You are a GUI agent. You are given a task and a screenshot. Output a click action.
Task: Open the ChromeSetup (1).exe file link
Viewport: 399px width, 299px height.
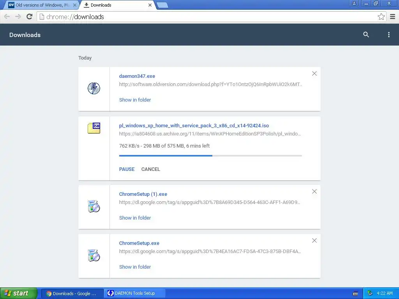(x=143, y=194)
